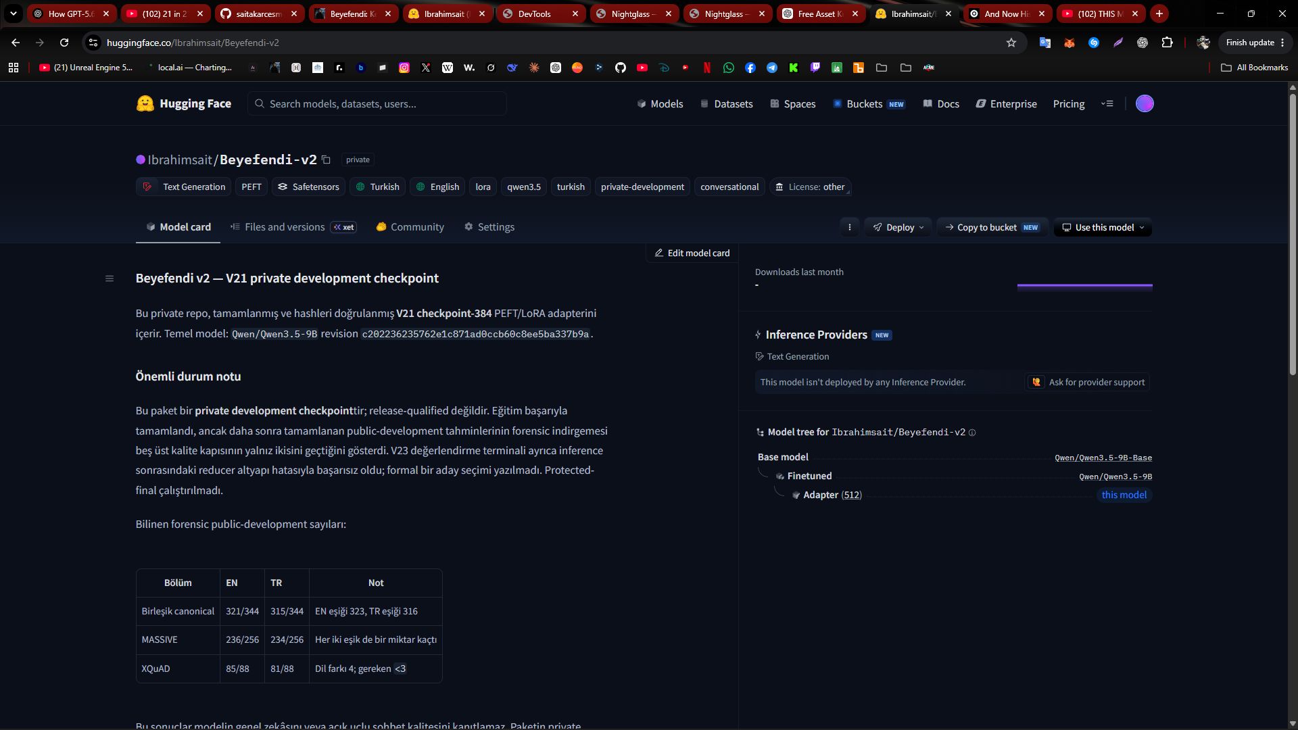The width and height of the screenshot is (1298, 730).
Task: Open the Kick bookmark
Action: tap(794, 68)
